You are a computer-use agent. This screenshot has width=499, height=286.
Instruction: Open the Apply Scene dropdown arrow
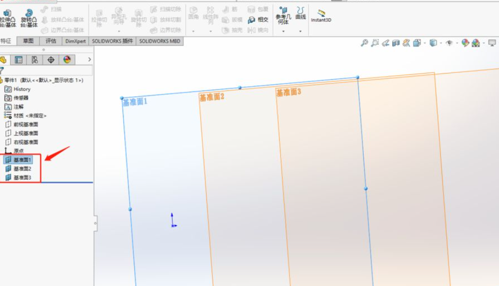coord(484,43)
